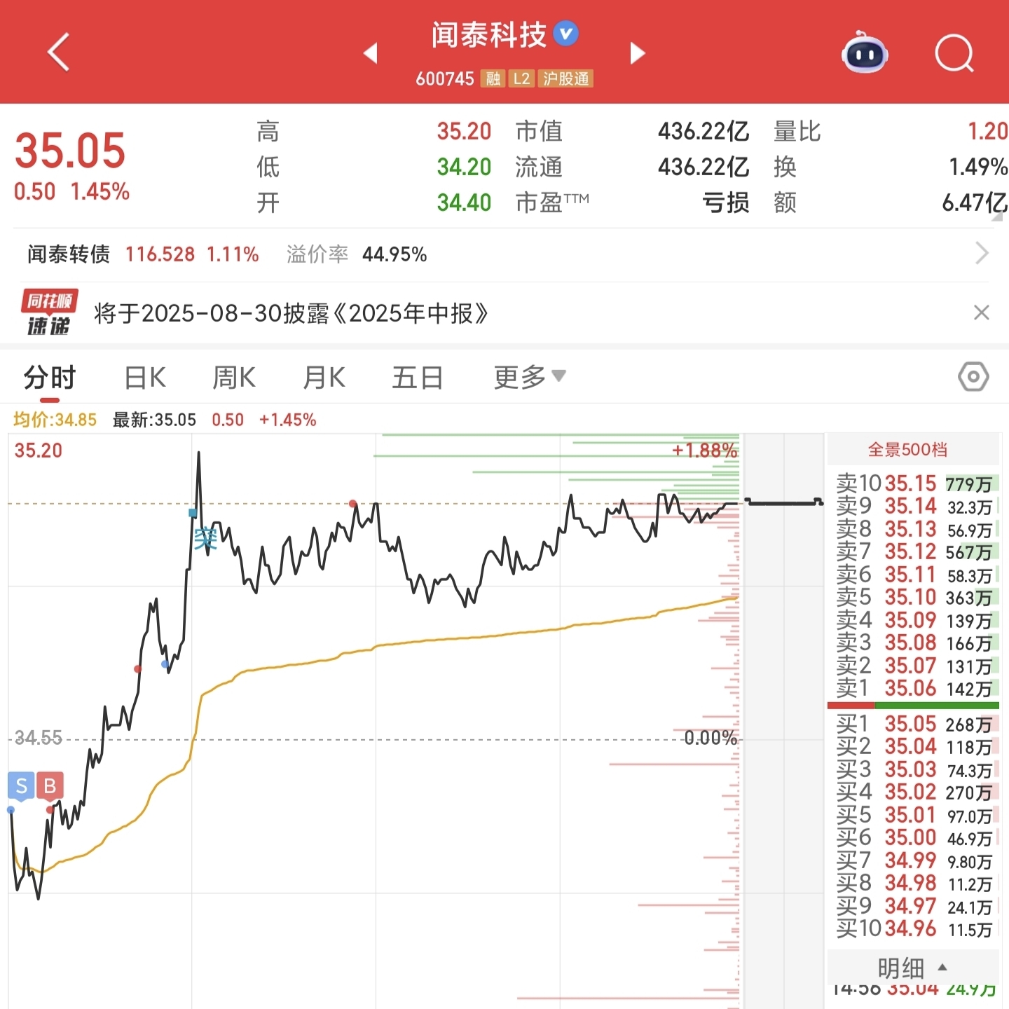The width and height of the screenshot is (1009, 1009).
Task: Tap the 量比 1.20 value
Action: click(987, 131)
